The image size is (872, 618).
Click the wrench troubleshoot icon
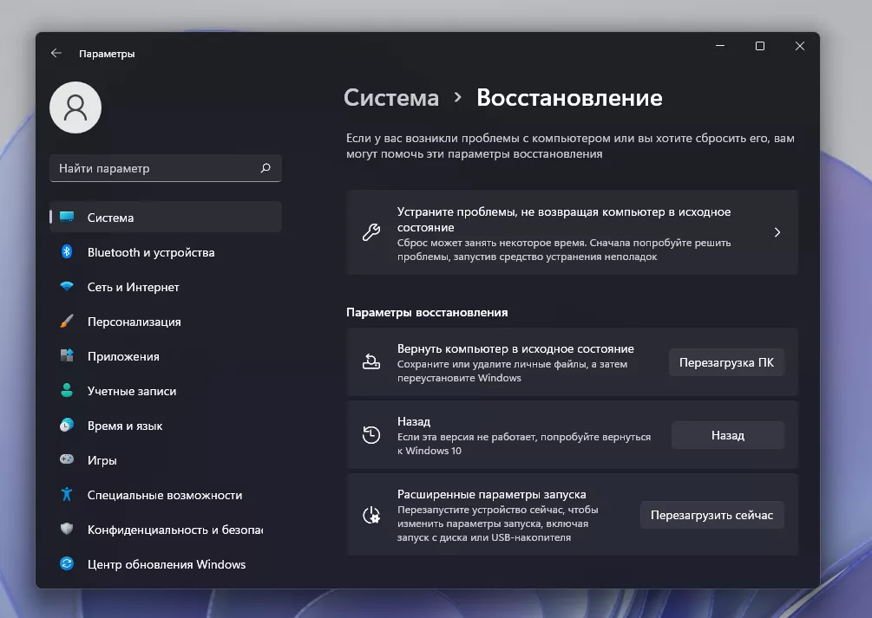371,231
